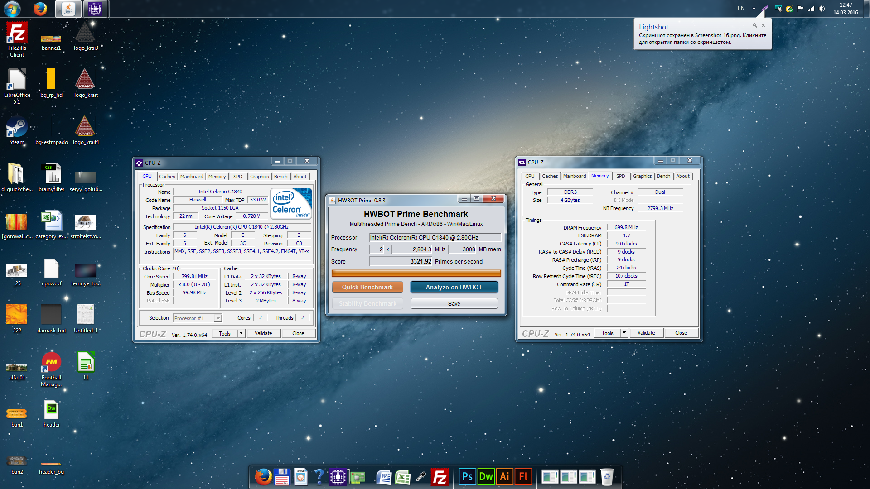Click Tools button in left CPU-Z window
The height and width of the screenshot is (489, 870).
point(225,333)
